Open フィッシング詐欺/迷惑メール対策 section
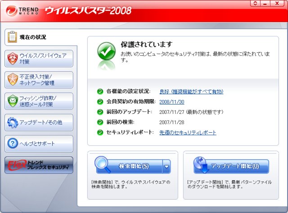The height and width of the screenshot is (213, 288). (x=39, y=101)
